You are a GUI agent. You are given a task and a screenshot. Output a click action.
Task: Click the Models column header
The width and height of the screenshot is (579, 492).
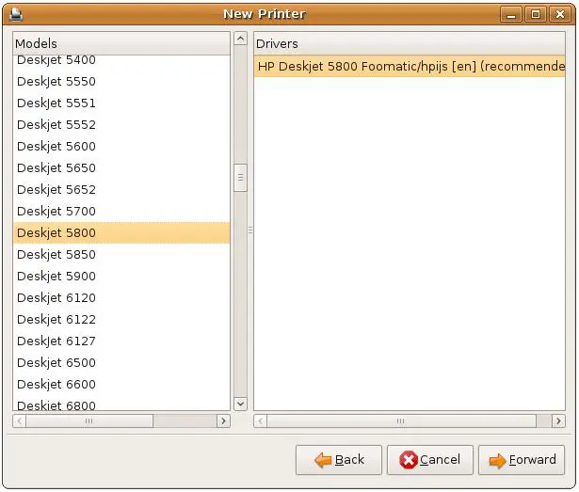click(121, 43)
